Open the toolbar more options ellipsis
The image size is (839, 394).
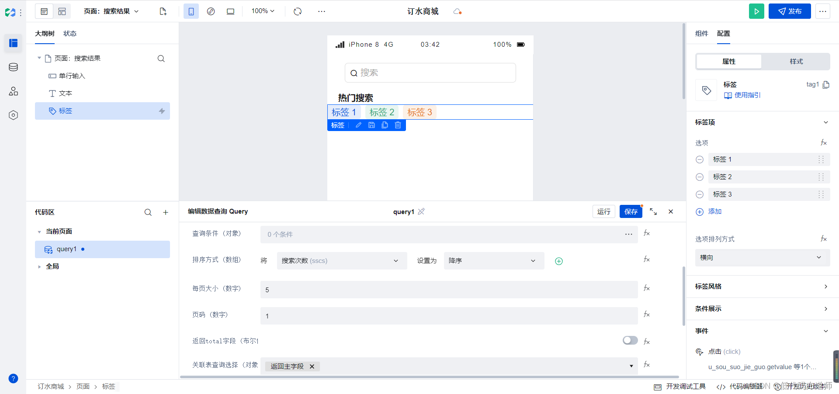pos(322,11)
